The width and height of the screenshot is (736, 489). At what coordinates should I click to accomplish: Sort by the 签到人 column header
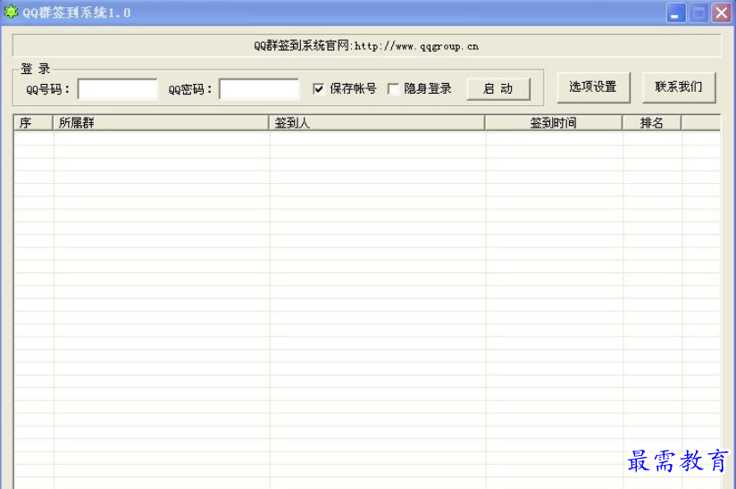point(377,123)
